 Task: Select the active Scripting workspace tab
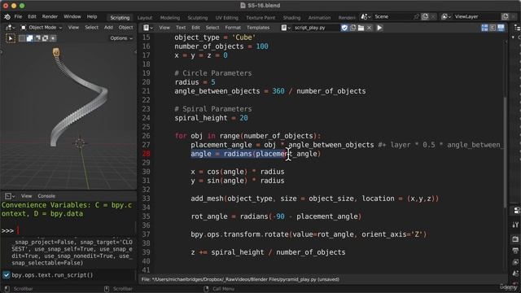pyautogui.click(x=120, y=18)
